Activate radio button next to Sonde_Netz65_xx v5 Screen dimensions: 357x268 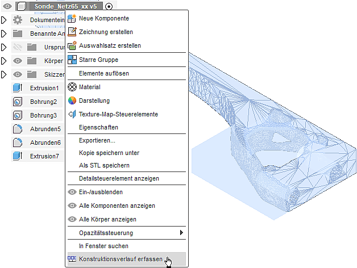pyautogui.click(x=109, y=6)
